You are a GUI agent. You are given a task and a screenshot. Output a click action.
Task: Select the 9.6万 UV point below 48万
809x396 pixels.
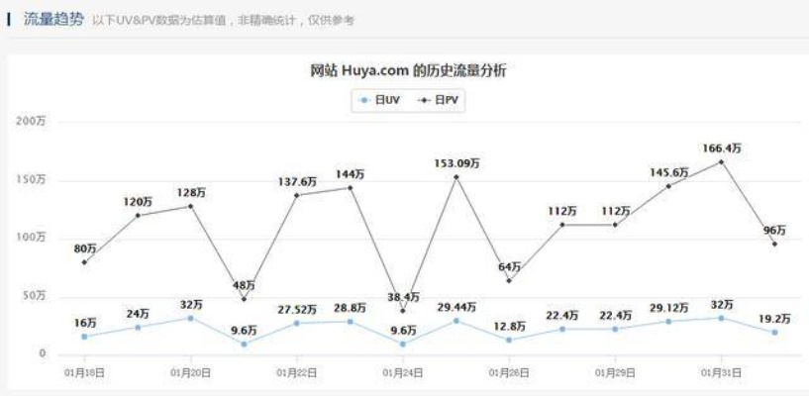pos(244,344)
